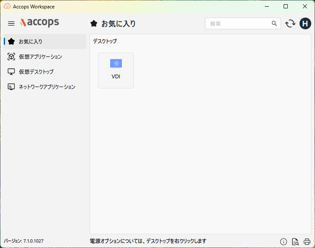Open the hamburger menu
The image size is (315, 248).
11,23
